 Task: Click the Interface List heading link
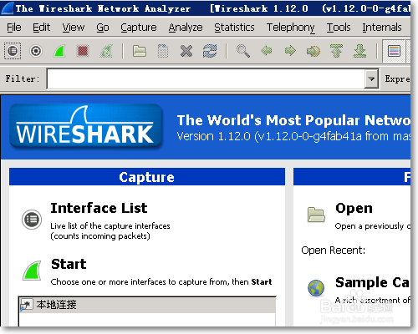point(99,208)
